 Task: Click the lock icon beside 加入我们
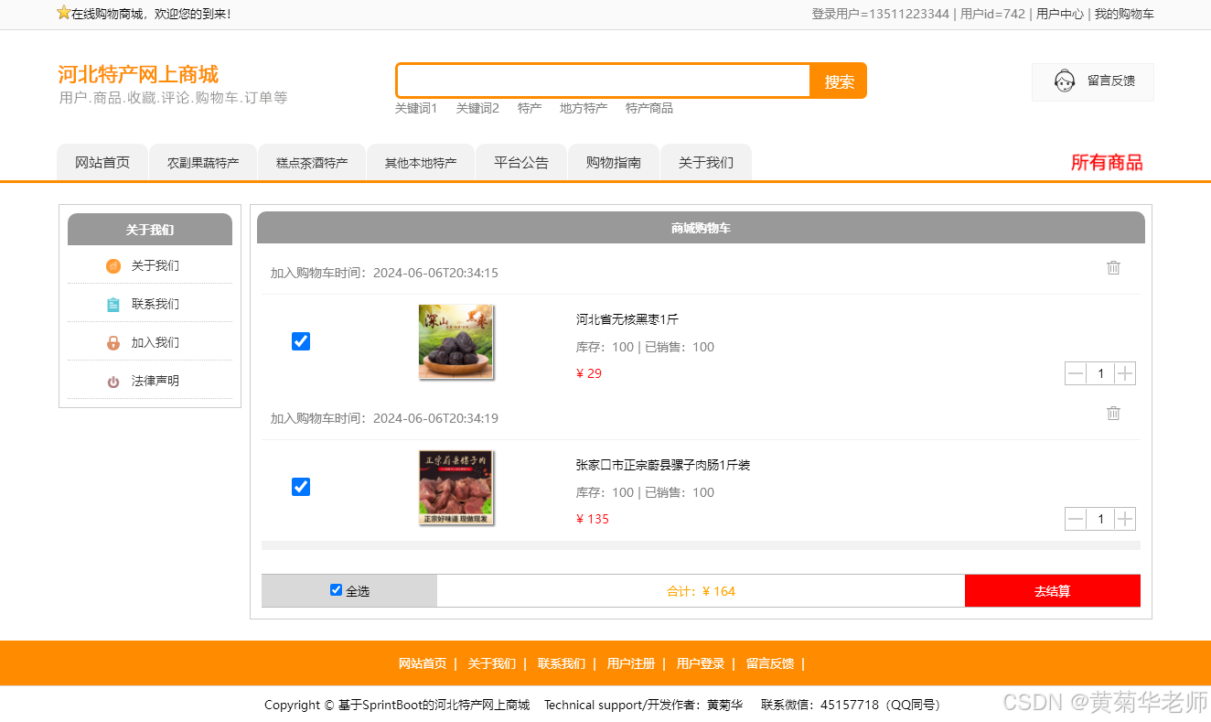coord(113,343)
